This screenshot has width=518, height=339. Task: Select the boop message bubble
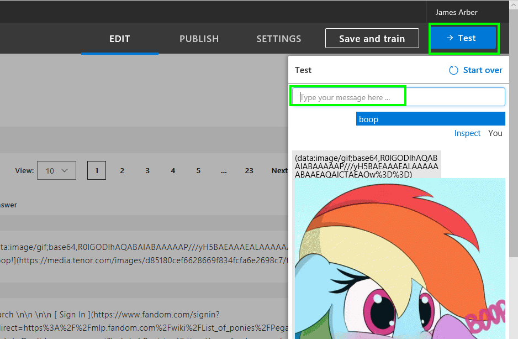pyautogui.click(x=430, y=119)
